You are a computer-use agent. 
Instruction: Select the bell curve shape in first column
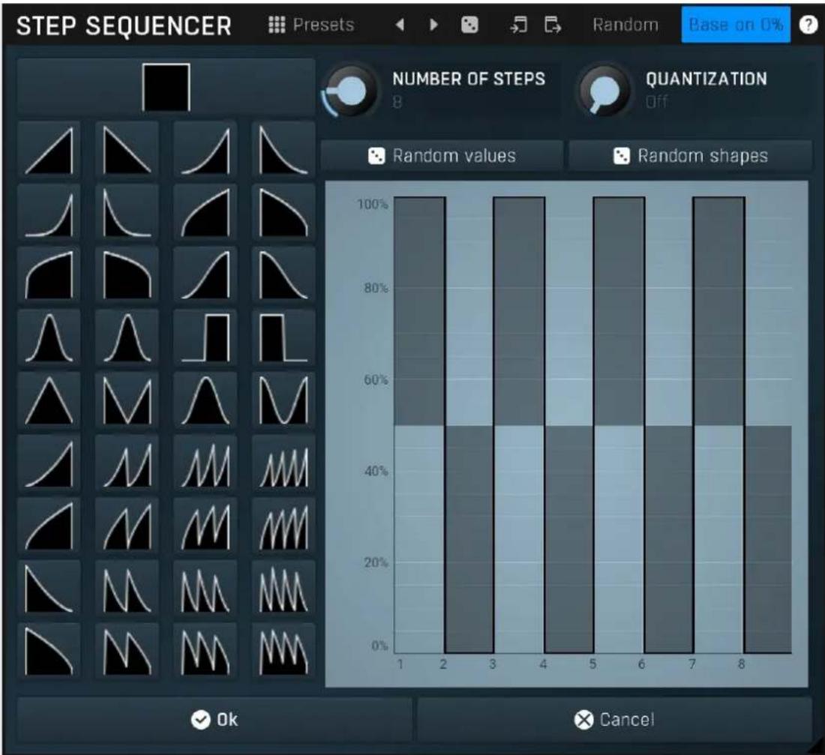click(x=49, y=338)
